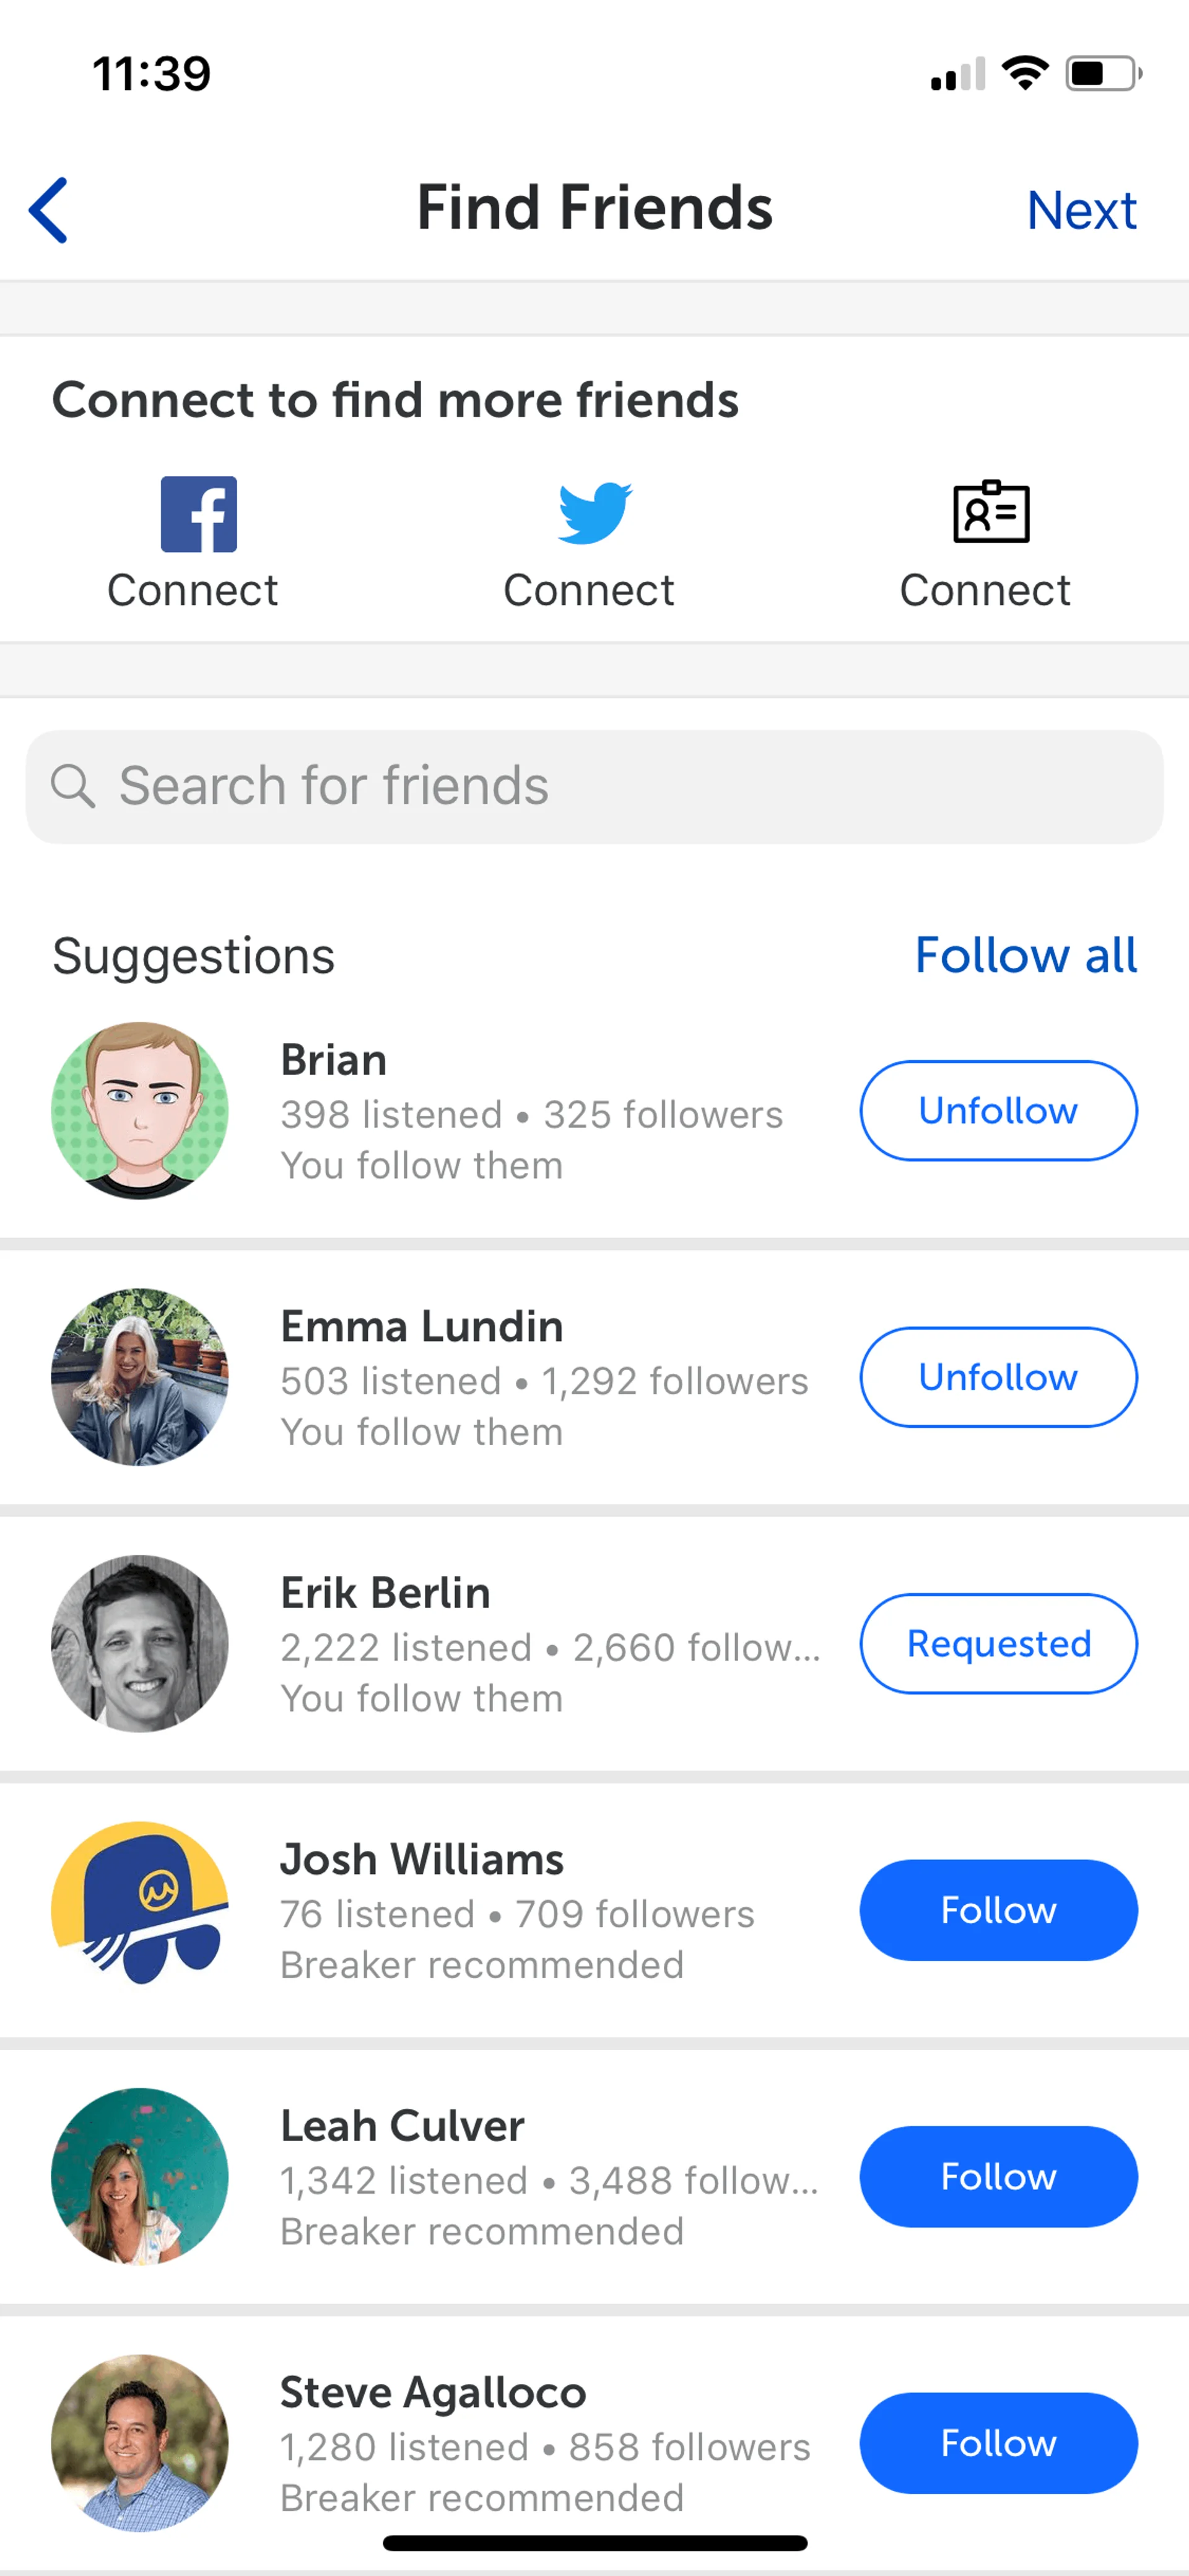Image resolution: width=1189 pixels, height=2576 pixels.
Task: Unfollow Brian
Action: [997, 1110]
